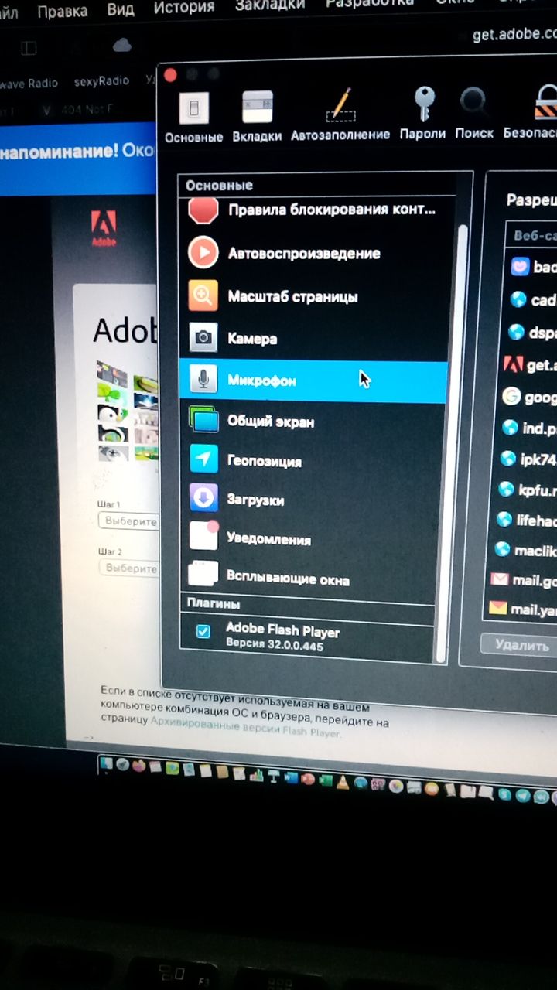Open the Вид menu
The height and width of the screenshot is (990, 557).
(121, 9)
